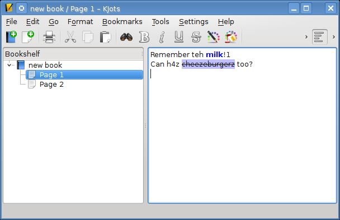Click the Copy icon in toolbar
The width and height of the screenshot is (340, 220).
tap(88, 37)
